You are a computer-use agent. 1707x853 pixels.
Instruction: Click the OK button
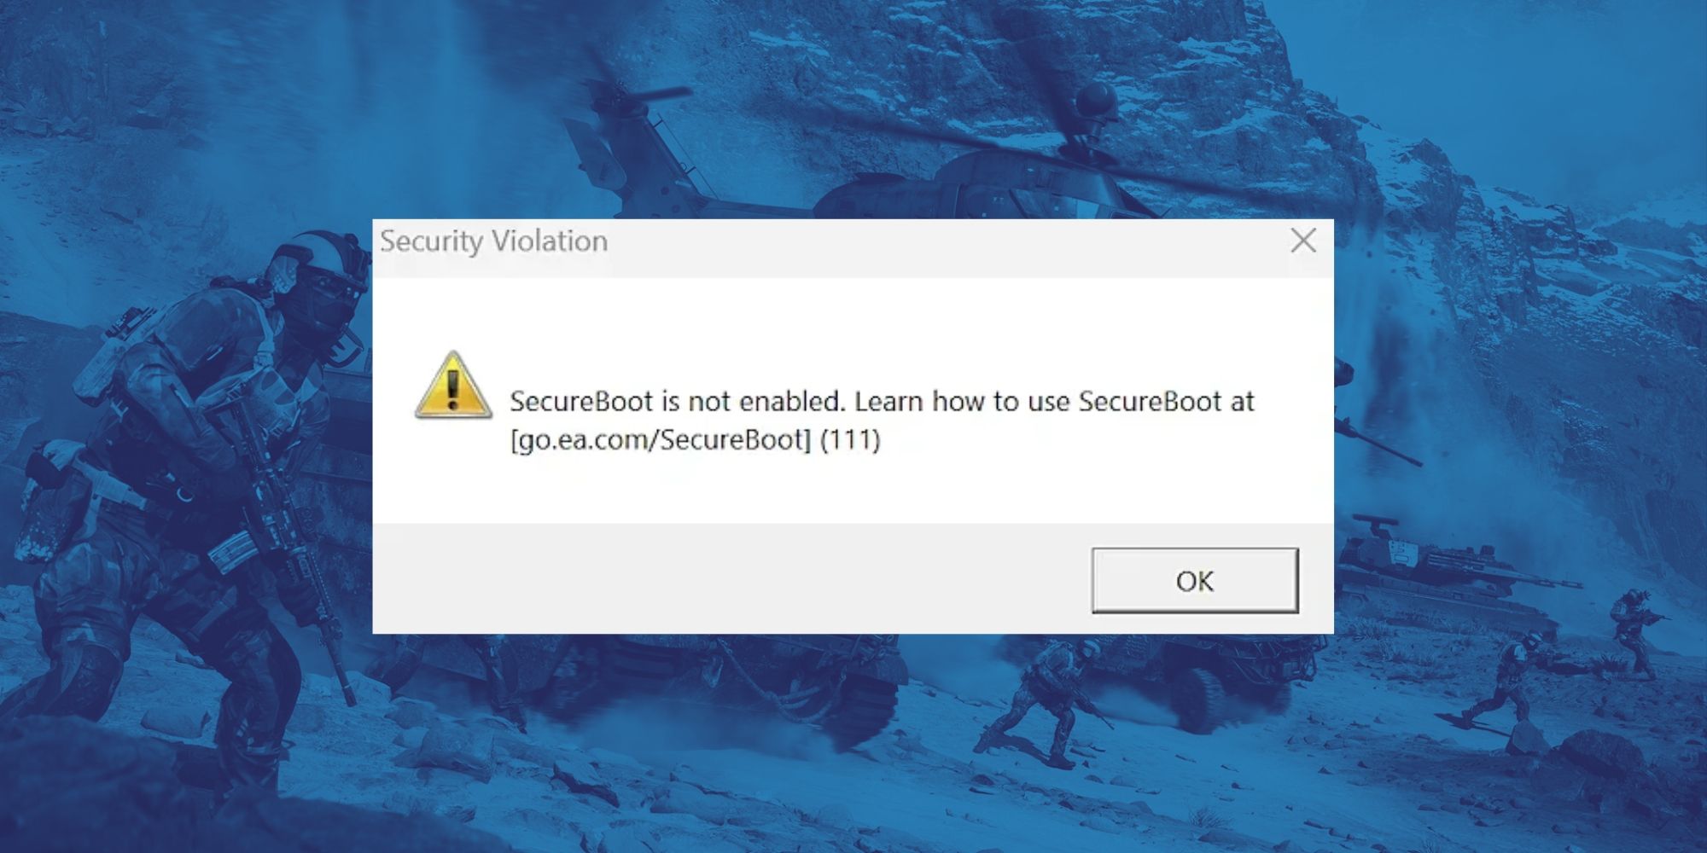pyautogui.click(x=1195, y=580)
